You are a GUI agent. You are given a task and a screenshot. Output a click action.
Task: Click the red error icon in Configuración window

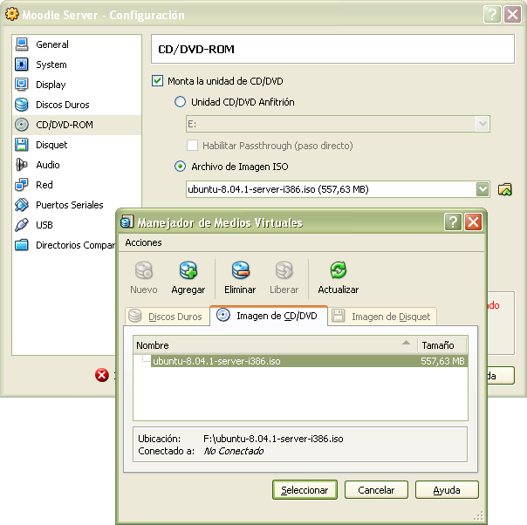pos(102,375)
